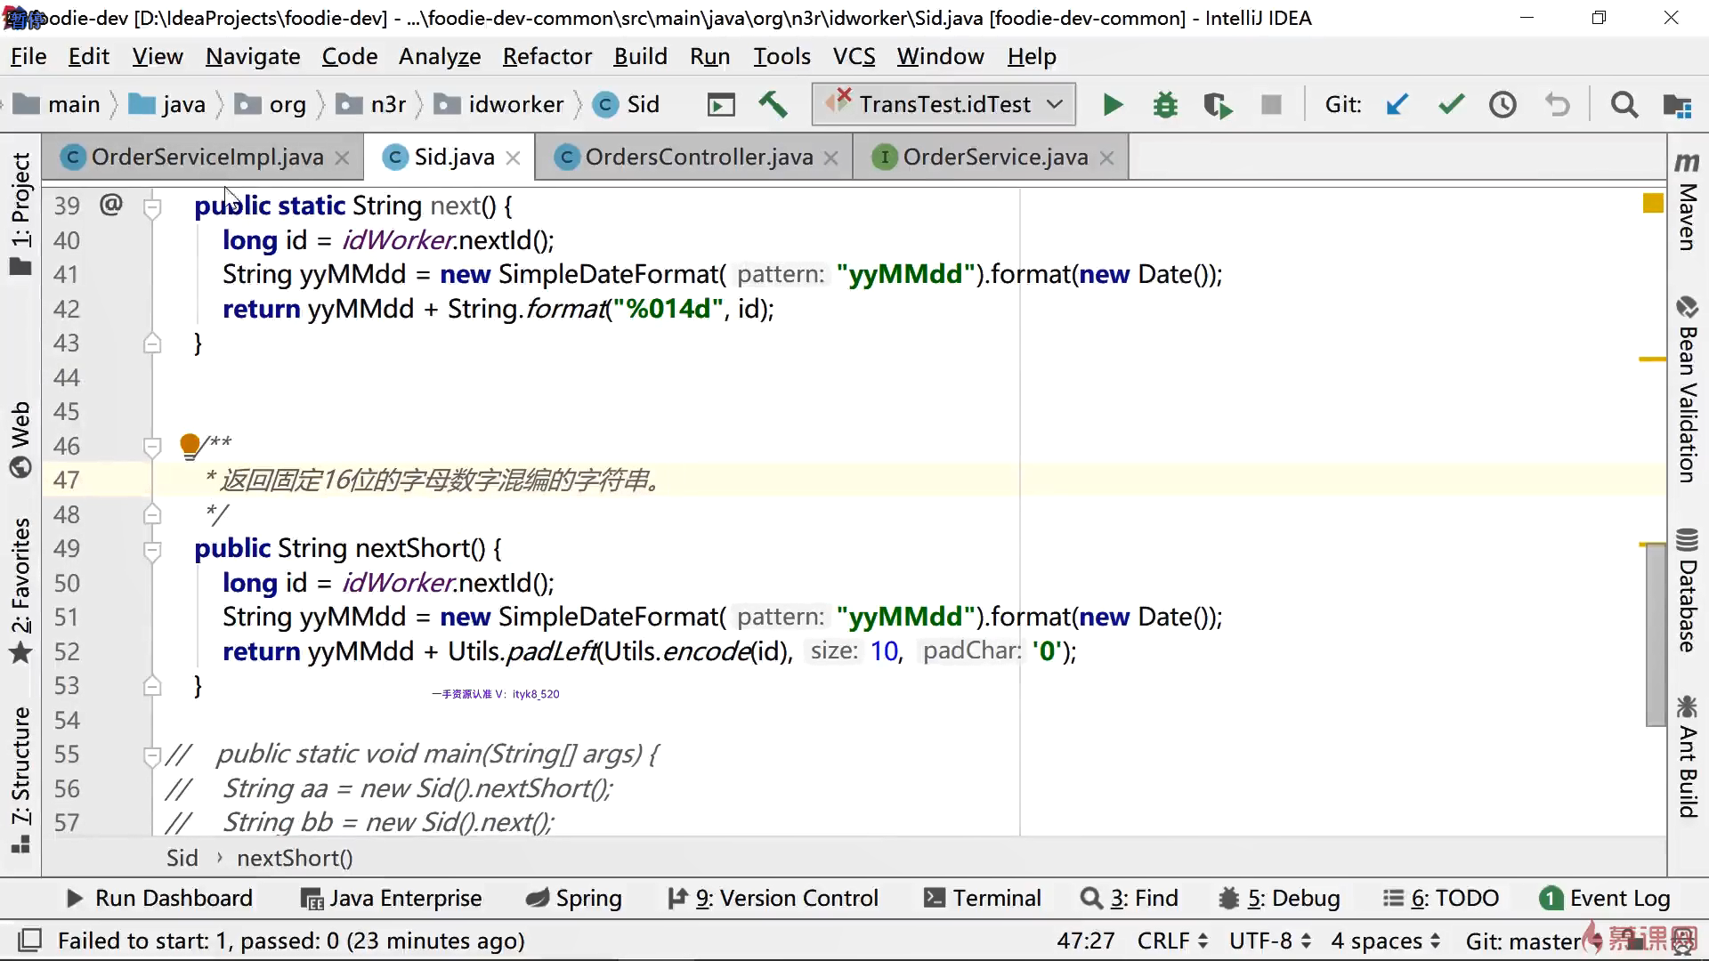Open TransTest.idTest run configuration dropdown
Viewport: 1709px width, 961px height.
pyautogui.click(x=944, y=105)
